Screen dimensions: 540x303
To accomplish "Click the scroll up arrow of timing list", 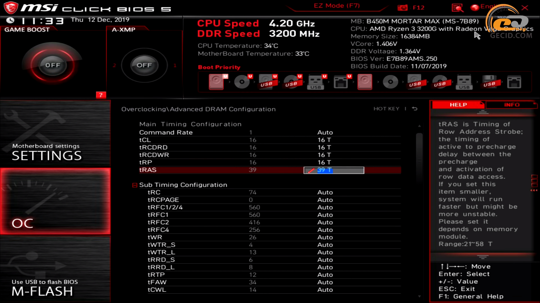I will point(419,126).
